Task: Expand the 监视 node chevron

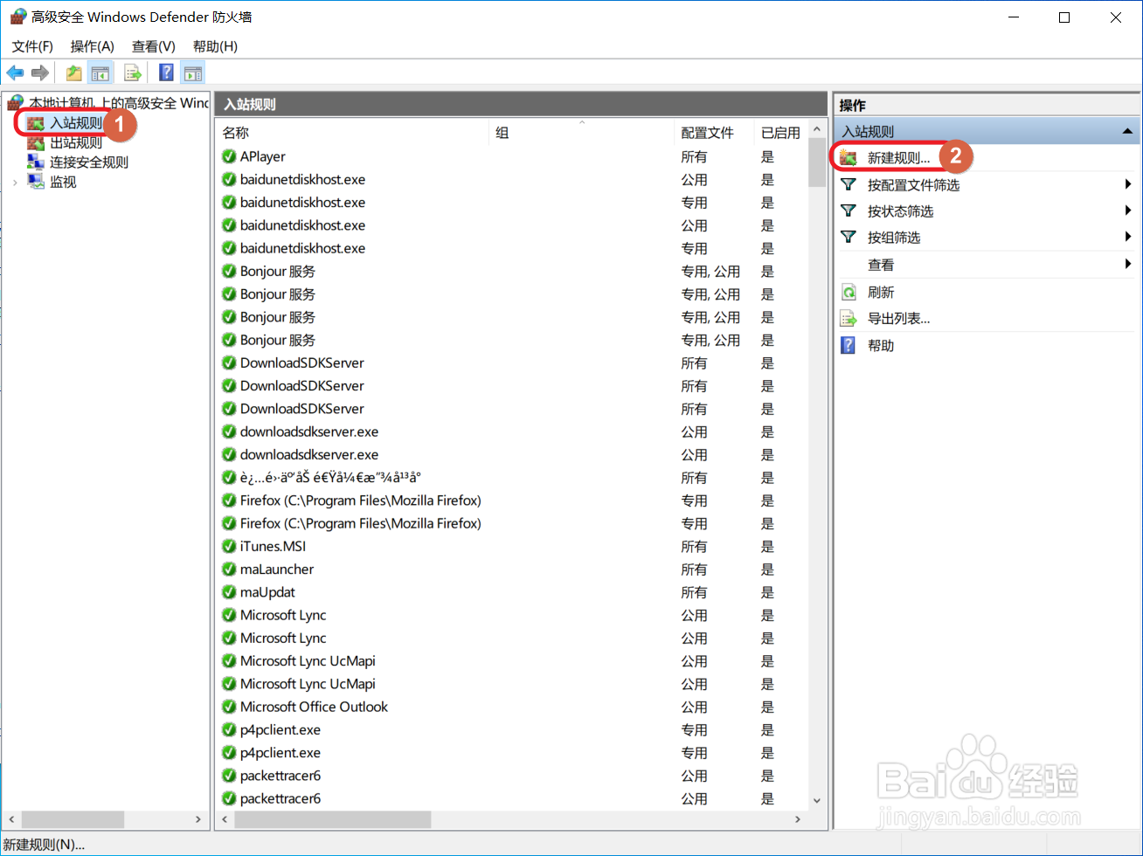Action: tap(15, 183)
